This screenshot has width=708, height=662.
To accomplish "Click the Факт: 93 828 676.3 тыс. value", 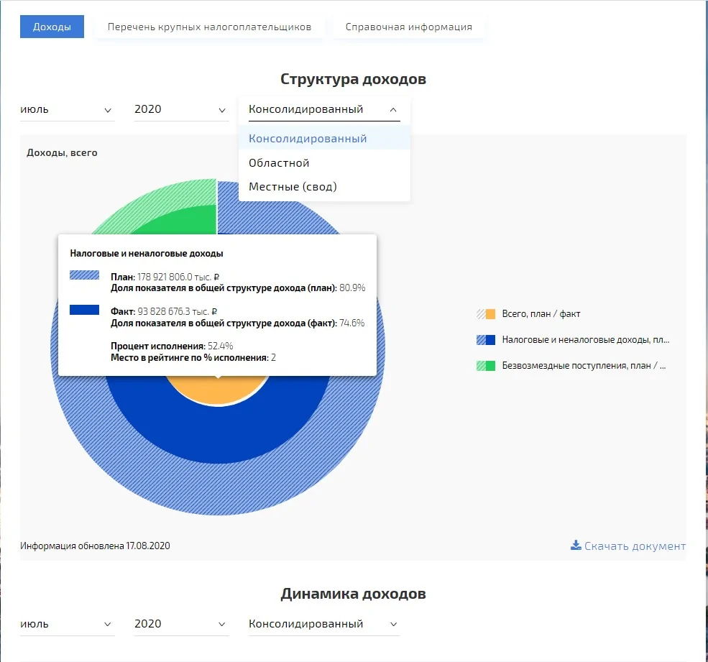I will point(164,311).
